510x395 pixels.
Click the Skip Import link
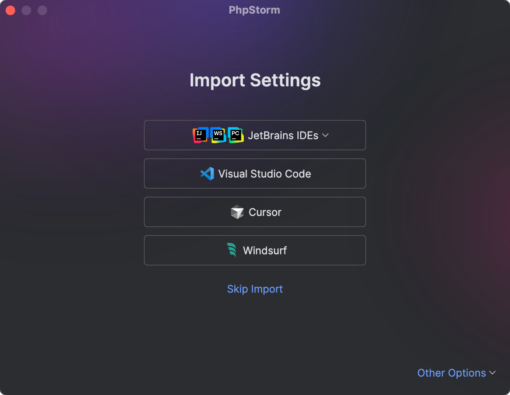255,289
